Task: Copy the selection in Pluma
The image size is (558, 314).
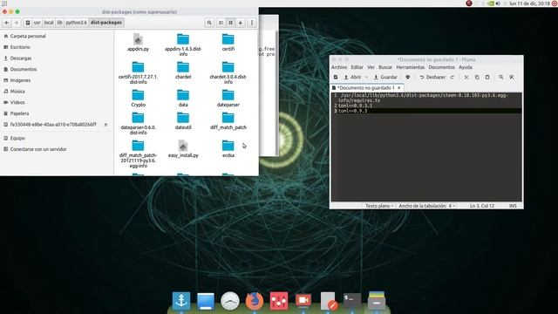Action: [477, 78]
